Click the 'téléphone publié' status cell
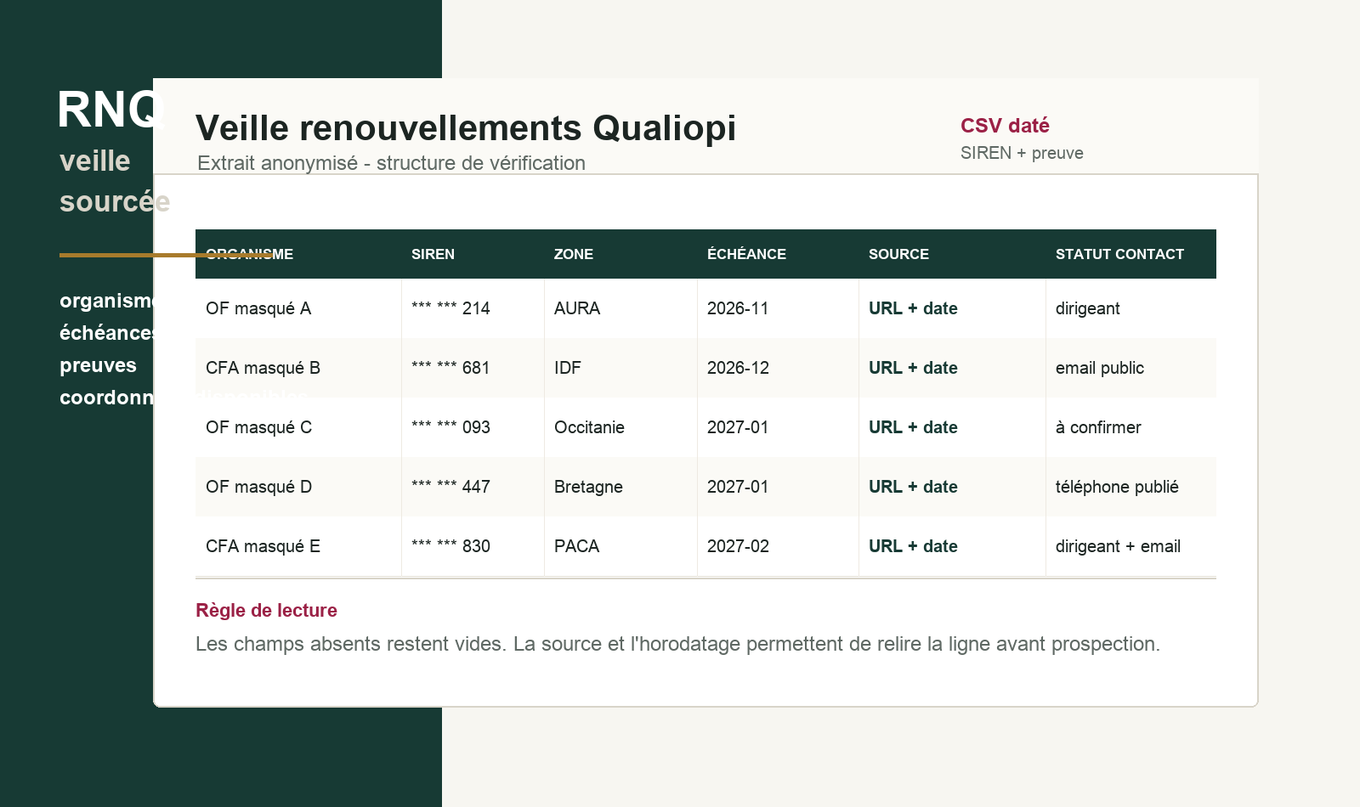 click(1130, 487)
